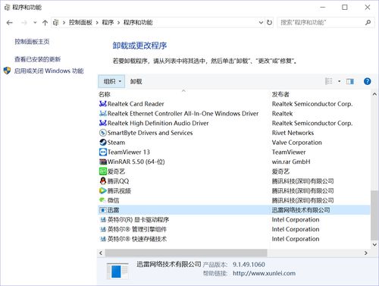
Task: Open the view options dropdown arrow
Action: click(x=340, y=81)
